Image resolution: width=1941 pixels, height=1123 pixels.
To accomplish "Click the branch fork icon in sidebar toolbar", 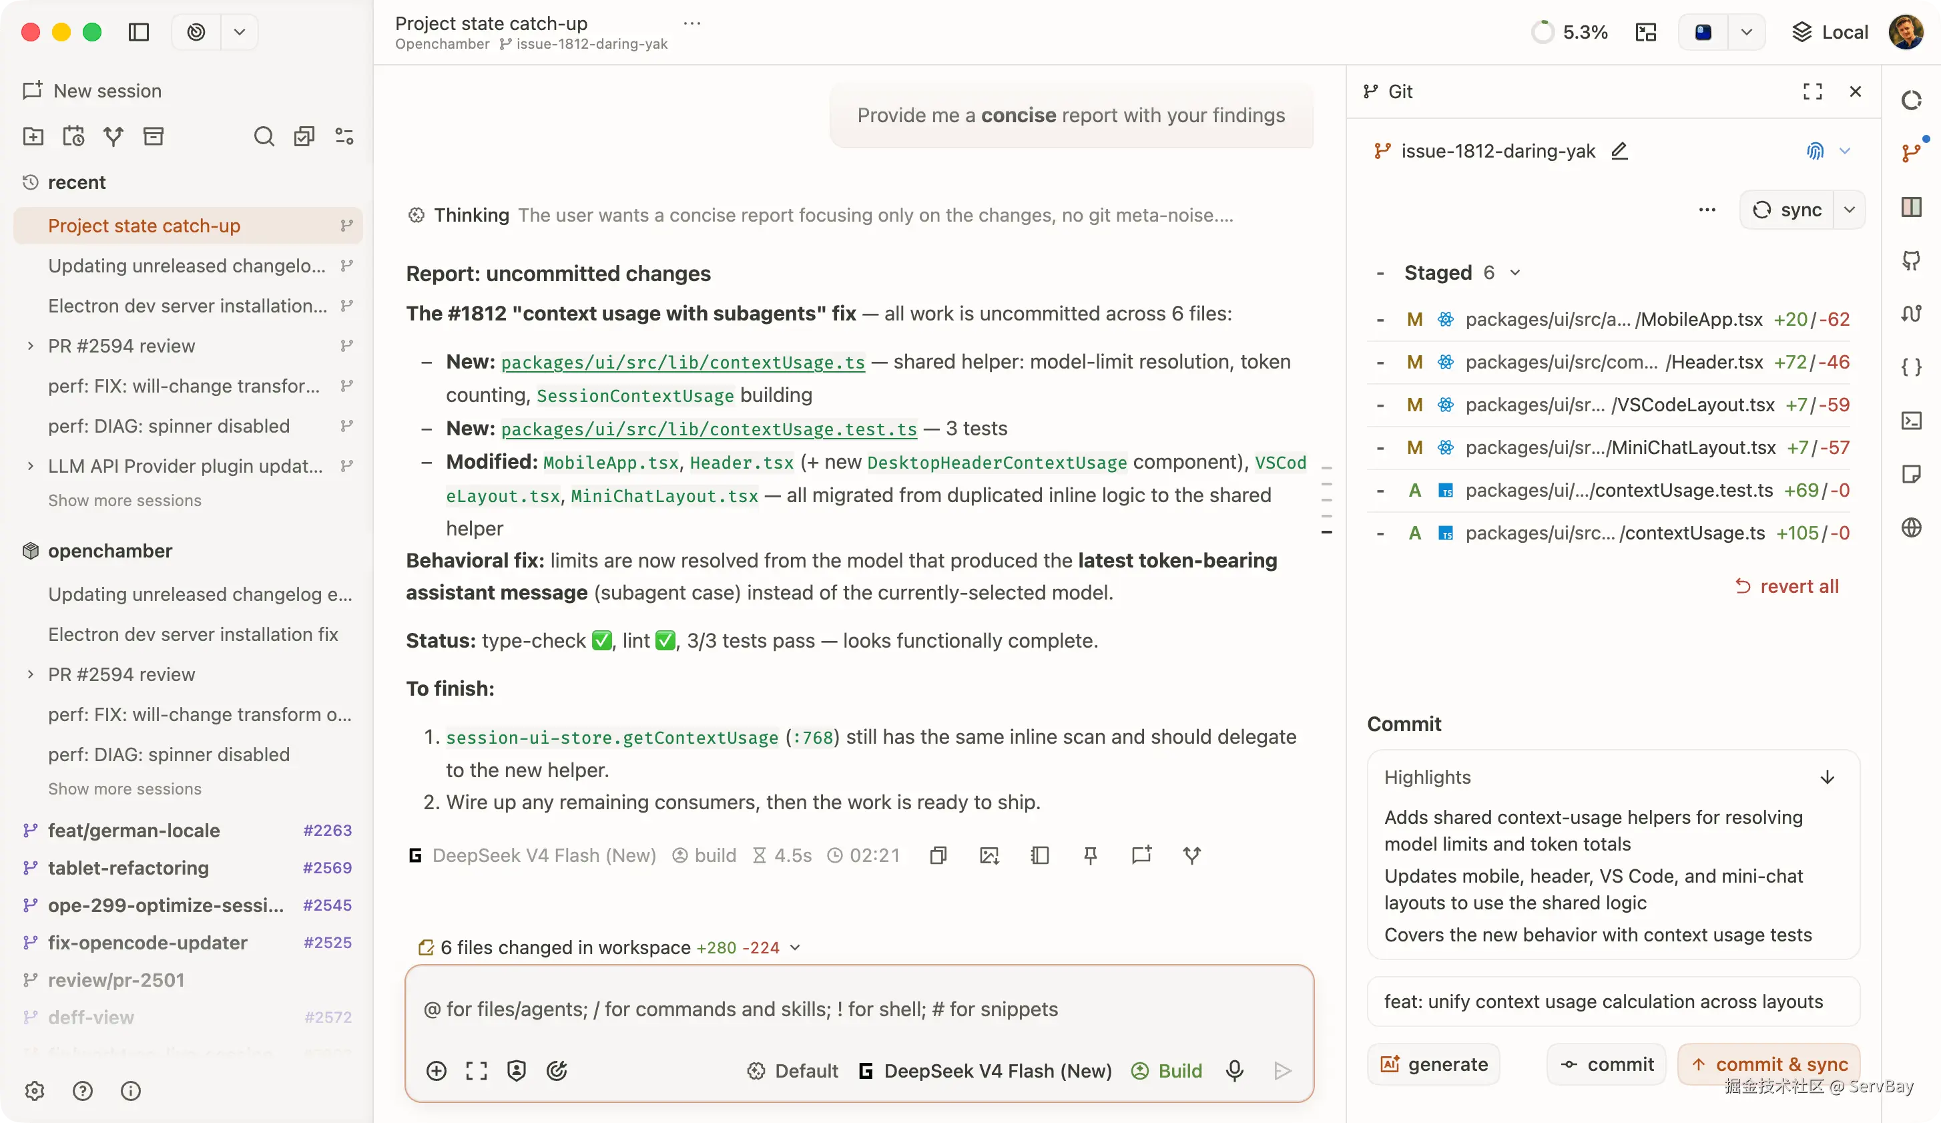I will pyautogui.click(x=113, y=136).
